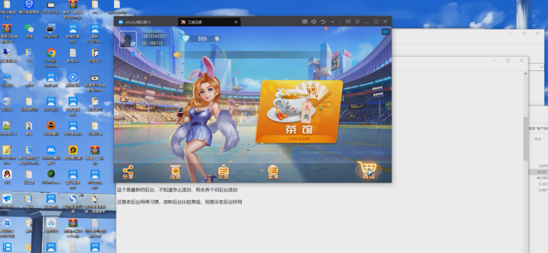Close the game tab in MuMu emulator

click(236, 22)
